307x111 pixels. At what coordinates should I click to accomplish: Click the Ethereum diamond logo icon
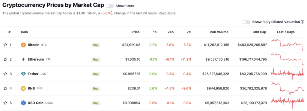pyautogui.click(x=23, y=59)
